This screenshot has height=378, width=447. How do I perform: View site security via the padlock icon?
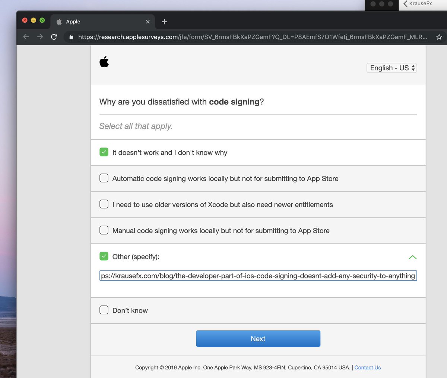(71, 37)
